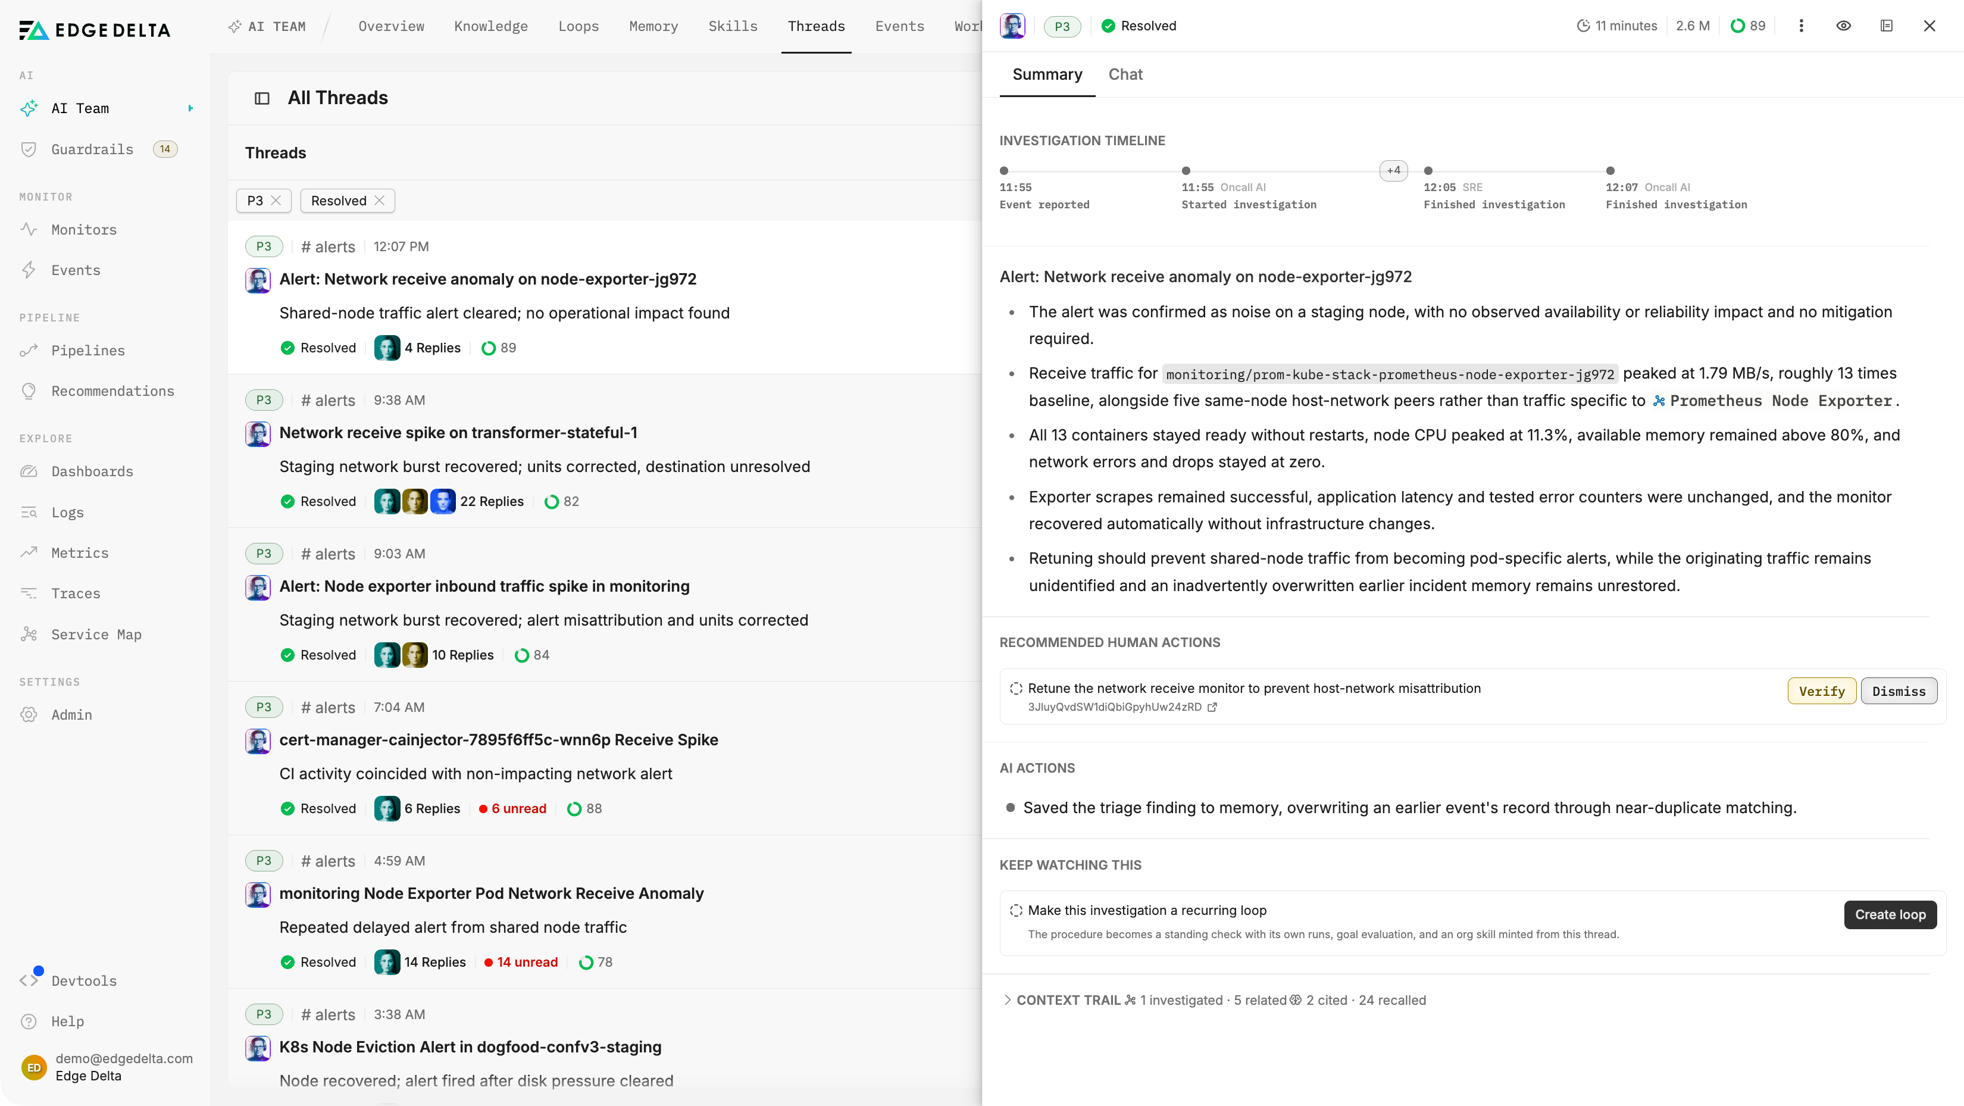Screen dimensions: 1964x1106
Task: Toggle the panel layout icon in detail header
Action: click(x=1886, y=26)
